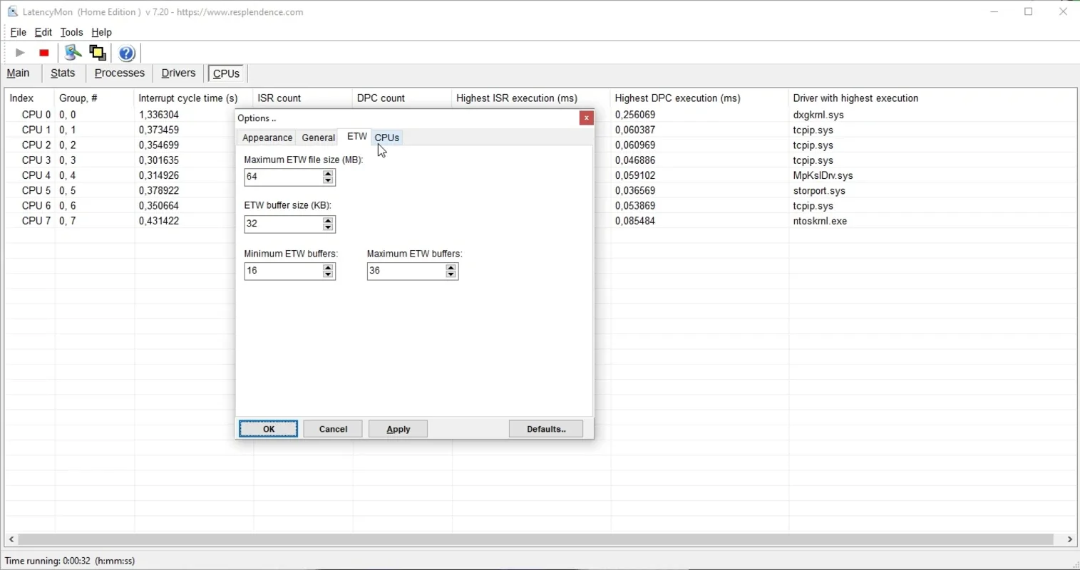Close the Options dialog with red X
This screenshot has width=1080, height=570.
586,118
